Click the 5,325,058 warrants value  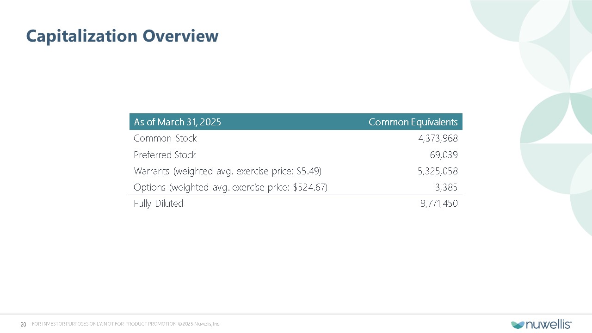pos(438,171)
